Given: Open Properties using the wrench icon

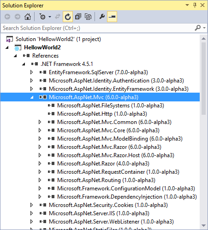Looking at the screenshot, I should click(102, 17).
